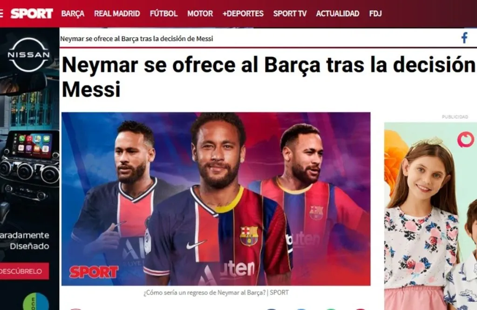This screenshot has height=310, width=477.
Task: Click the Nissan logo in ad
Action: 28,55
